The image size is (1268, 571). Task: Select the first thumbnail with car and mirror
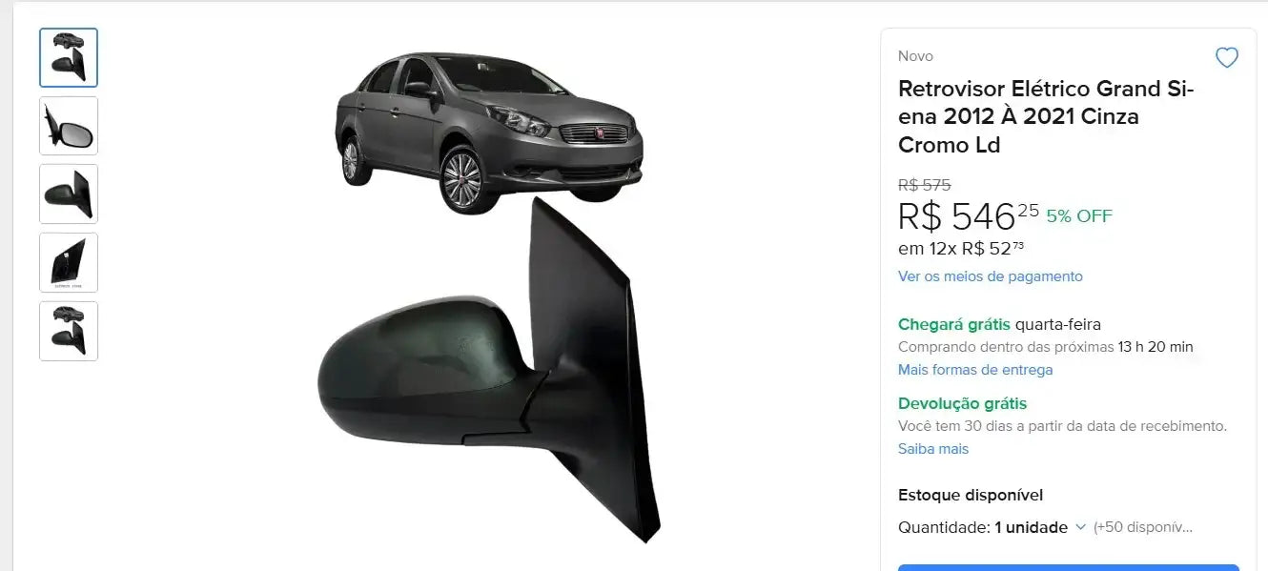pyautogui.click(x=69, y=58)
